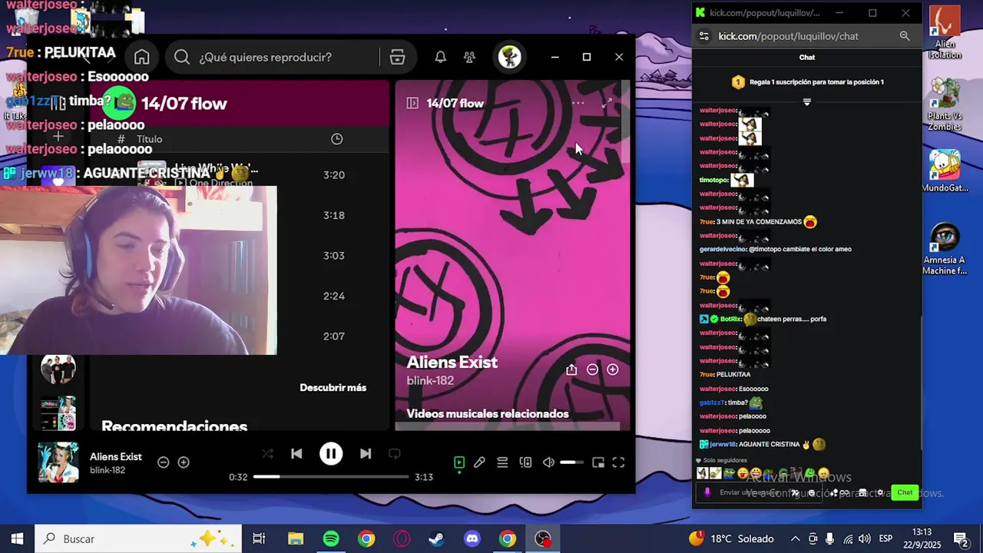Open band photo playlist in Spotify library
Screen dimensions: 983x553
pos(58,369)
